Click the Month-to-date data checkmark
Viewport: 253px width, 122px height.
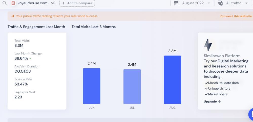click(x=206, y=83)
